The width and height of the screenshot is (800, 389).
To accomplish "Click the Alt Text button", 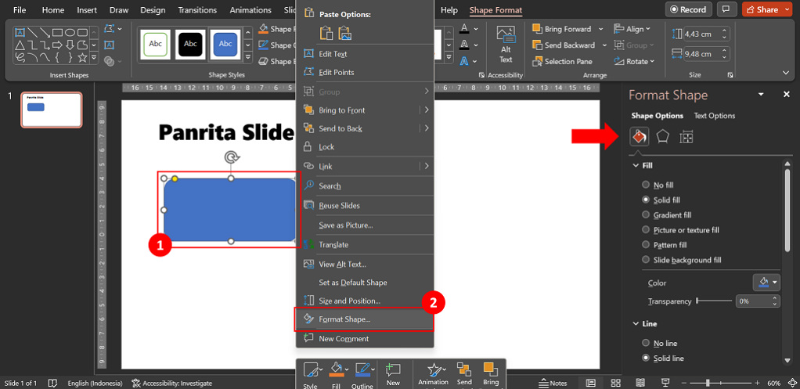I will [506, 45].
